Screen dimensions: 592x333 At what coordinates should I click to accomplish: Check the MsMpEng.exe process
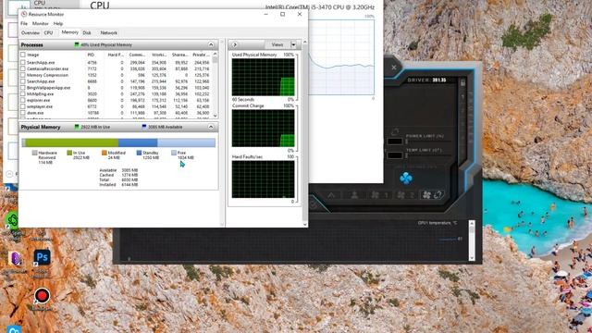(x=23, y=94)
